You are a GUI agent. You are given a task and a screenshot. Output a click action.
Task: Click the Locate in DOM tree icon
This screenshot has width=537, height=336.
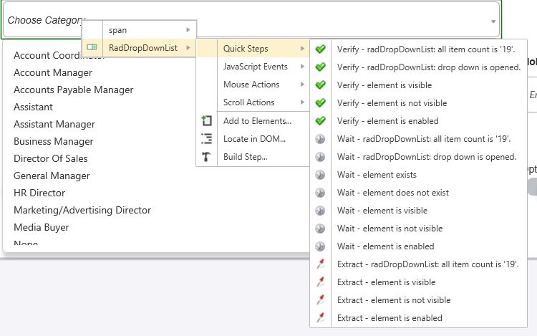click(x=207, y=139)
